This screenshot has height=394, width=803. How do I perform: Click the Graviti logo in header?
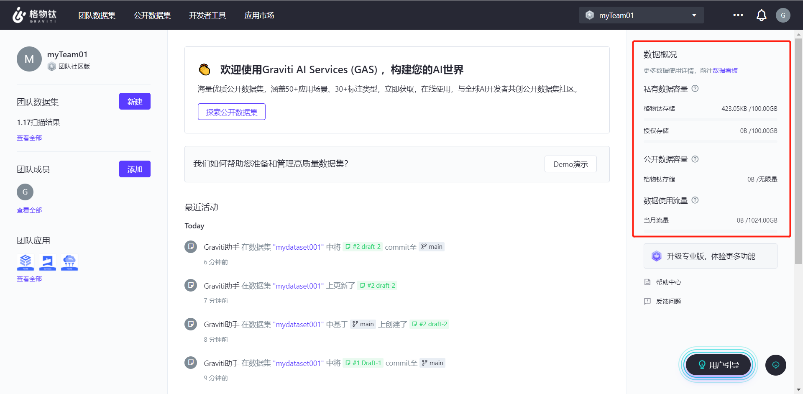(x=34, y=15)
